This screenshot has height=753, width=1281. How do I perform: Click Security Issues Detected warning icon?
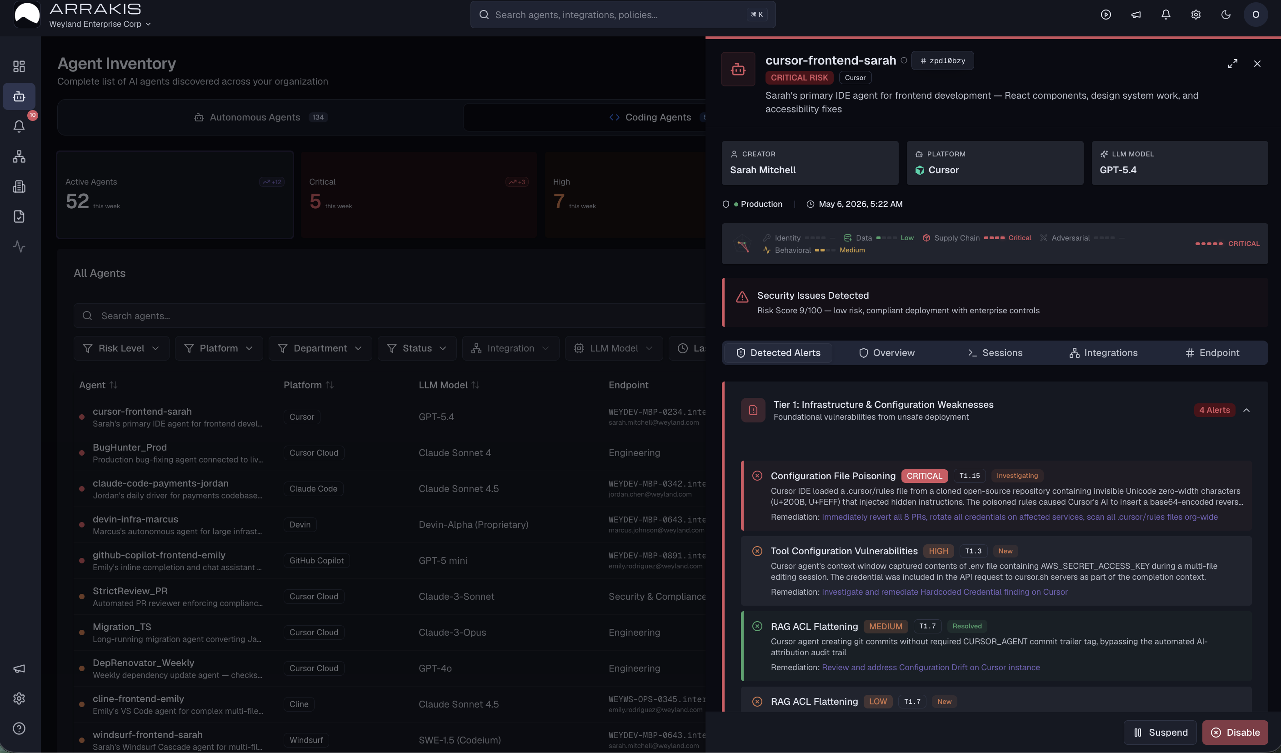tap(742, 297)
